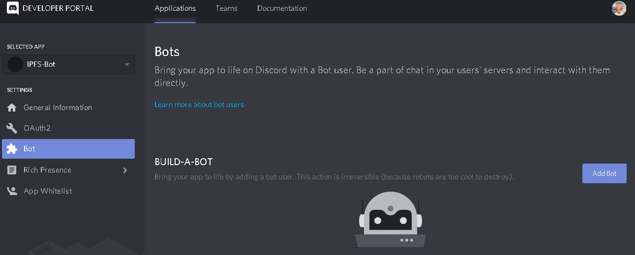Click the Bot puzzle piece icon
635x255 pixels.
tap(12, 149)
